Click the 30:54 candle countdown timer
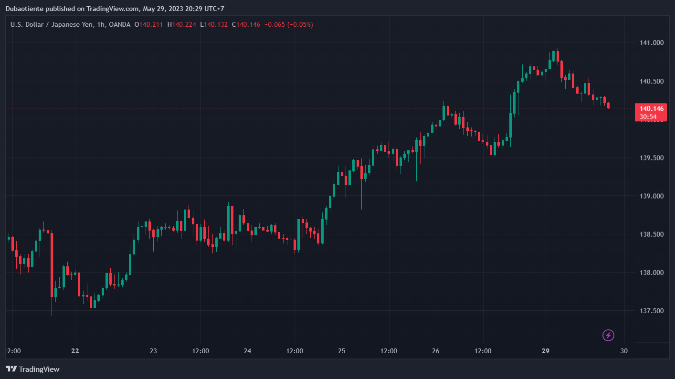The height and width of the screenshot is (379, 675). [648, 116]
